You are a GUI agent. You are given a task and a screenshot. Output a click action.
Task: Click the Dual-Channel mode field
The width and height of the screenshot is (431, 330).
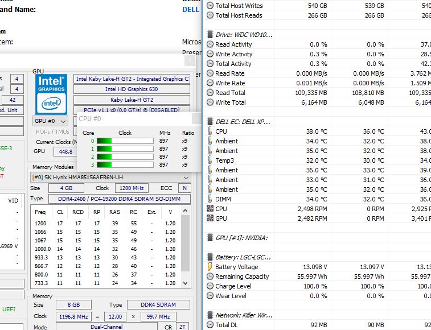pyautogui.click(x=106, y=327)
